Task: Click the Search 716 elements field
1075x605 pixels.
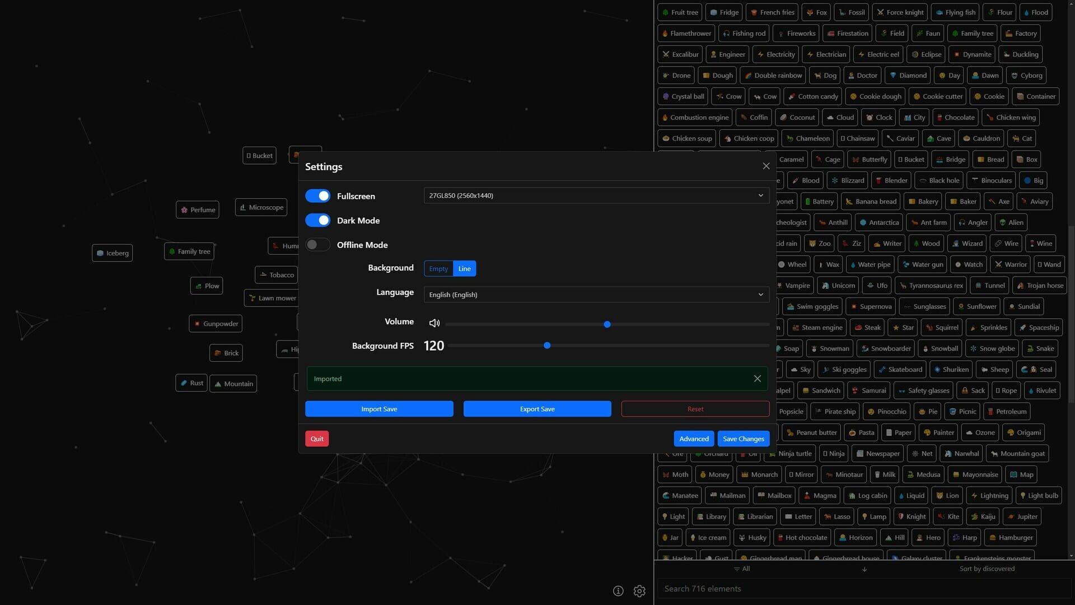Action: click(784, 588)
